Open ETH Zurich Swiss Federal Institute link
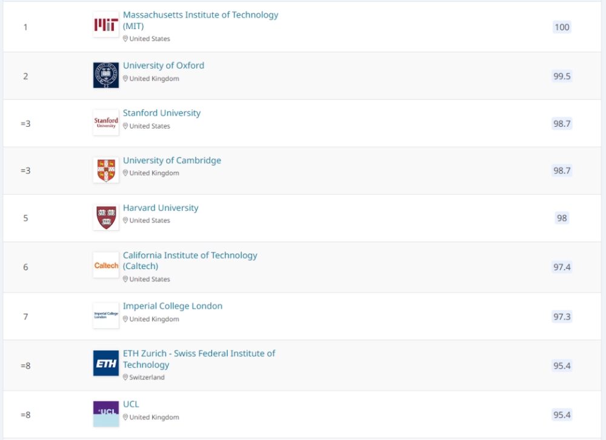Image resolution: width=606 pixels, height=440 pixels. tap(199, 359)
